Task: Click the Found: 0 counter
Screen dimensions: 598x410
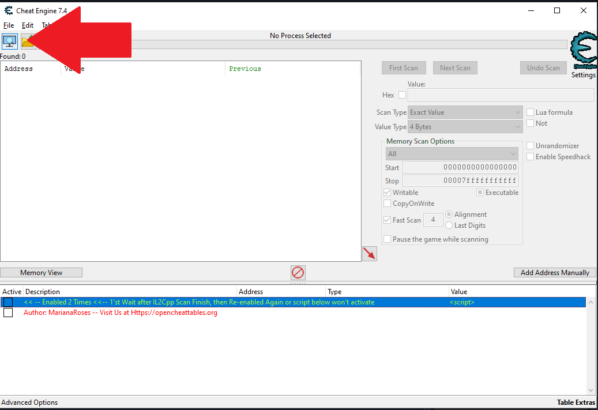Action: tap(13, 57)
